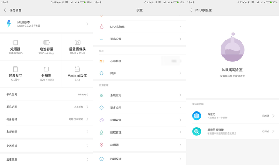Tap 12MP + 12MP camera value
The image size is (279, 165).
pos(78,53)
